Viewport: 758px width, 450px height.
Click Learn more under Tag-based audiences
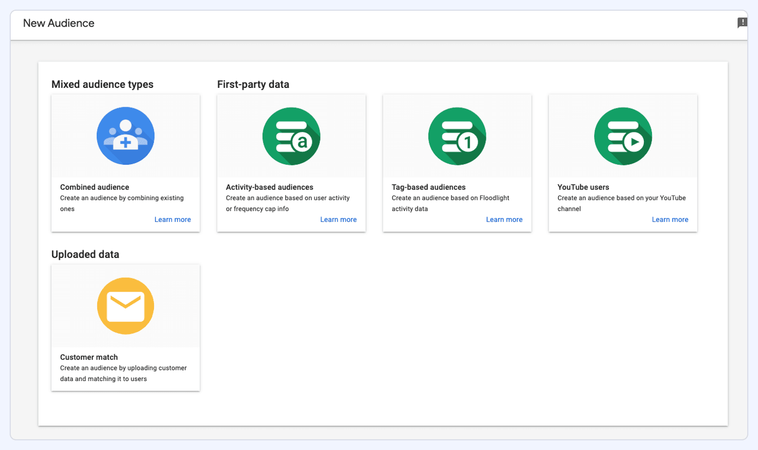click(x=504, y=219)
